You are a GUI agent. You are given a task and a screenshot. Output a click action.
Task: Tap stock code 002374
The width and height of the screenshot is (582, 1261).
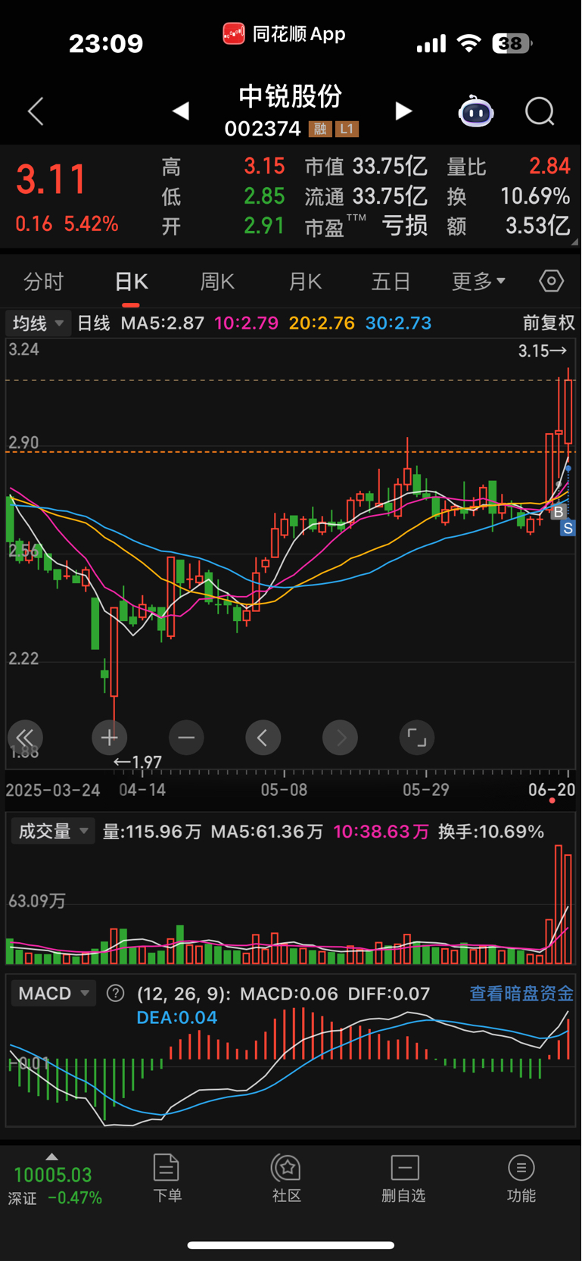click(263, 129)
